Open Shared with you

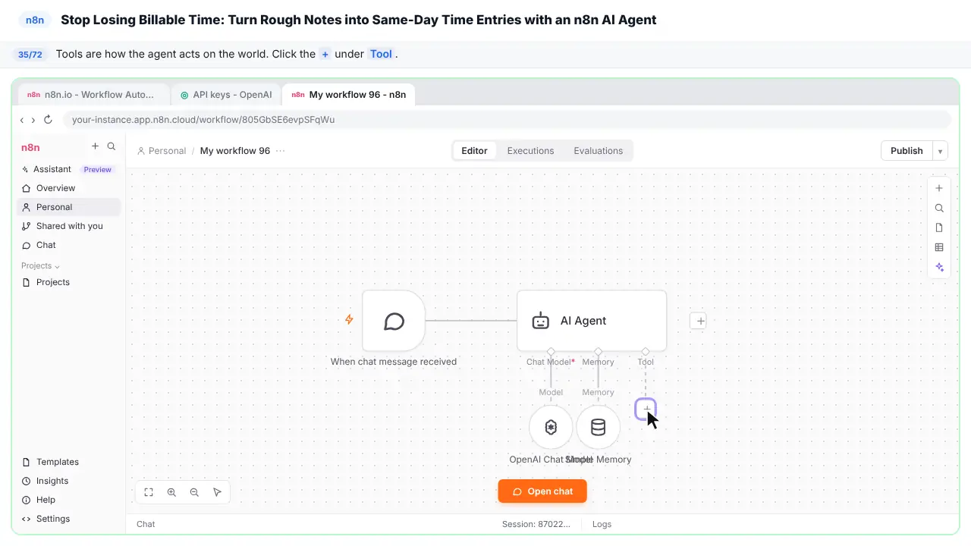[68, 226]
